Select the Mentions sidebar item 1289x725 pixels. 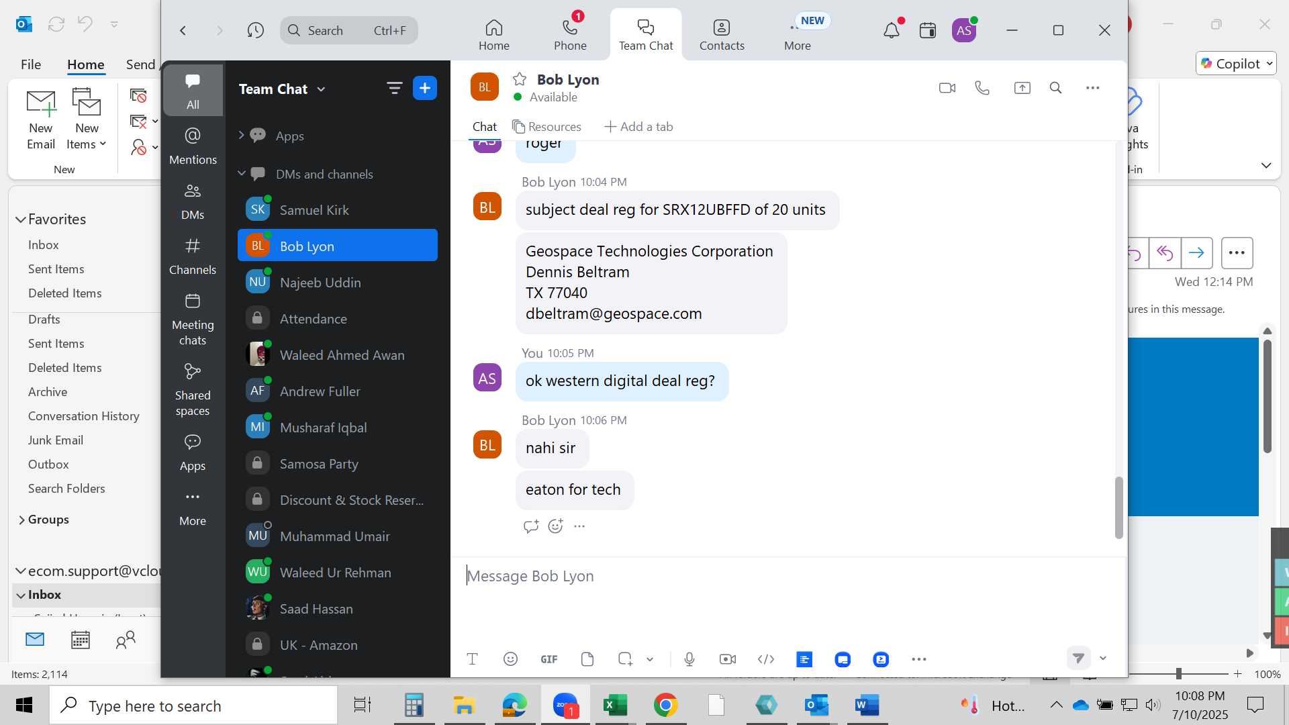pyautogui.click(x=193, y=145)
